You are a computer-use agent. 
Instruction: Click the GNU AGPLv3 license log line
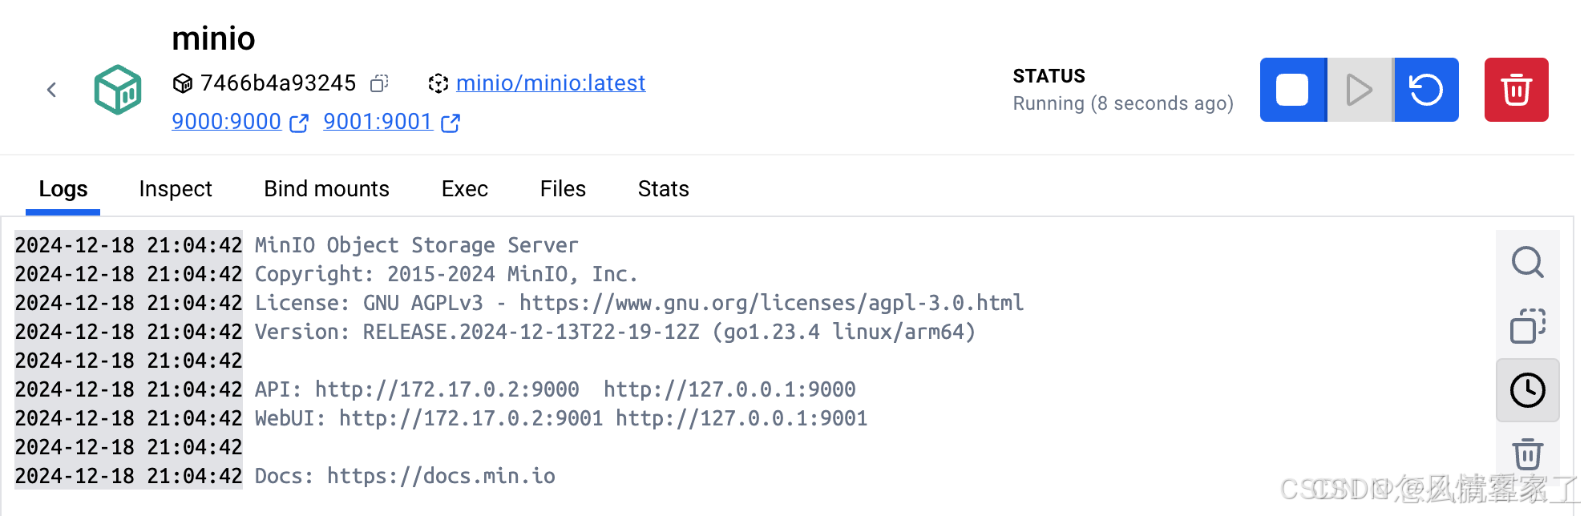coord(639,303)
